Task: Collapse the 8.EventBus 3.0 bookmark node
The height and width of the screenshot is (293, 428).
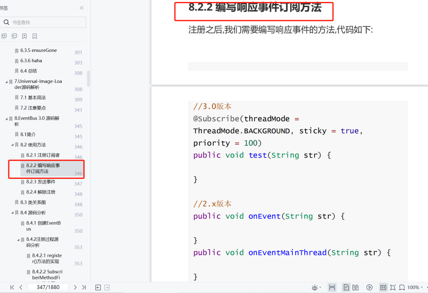Action: coord(7,119)
